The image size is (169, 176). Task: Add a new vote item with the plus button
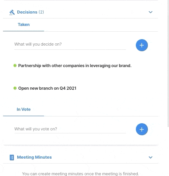(142, 129)
